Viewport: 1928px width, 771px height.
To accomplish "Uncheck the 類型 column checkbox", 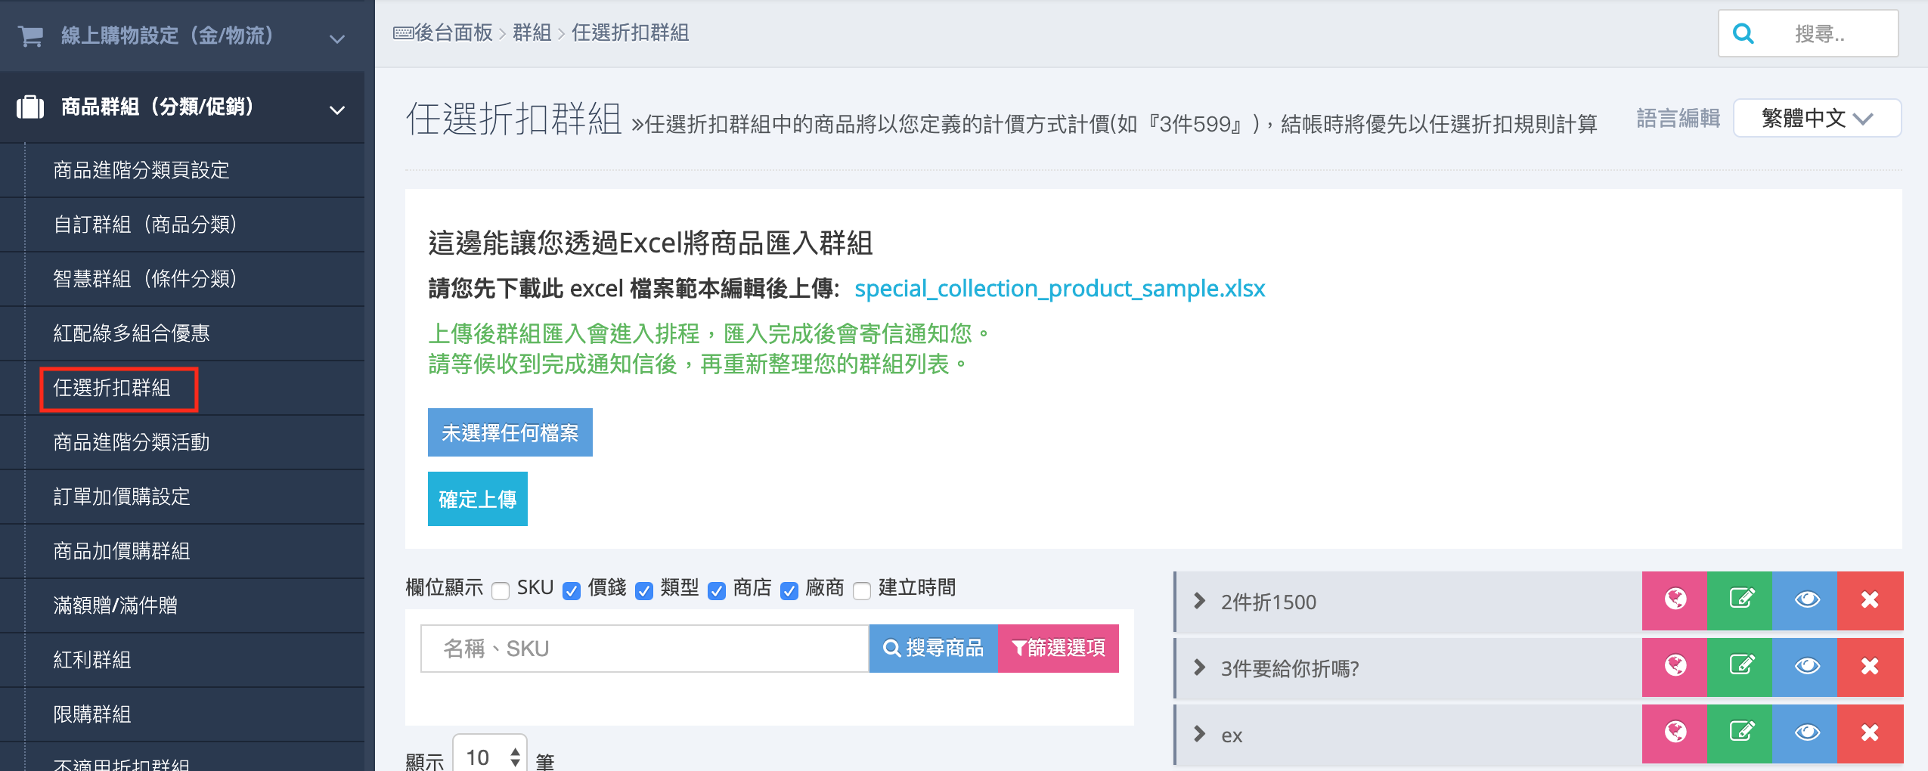I will (x=644, y=590).
